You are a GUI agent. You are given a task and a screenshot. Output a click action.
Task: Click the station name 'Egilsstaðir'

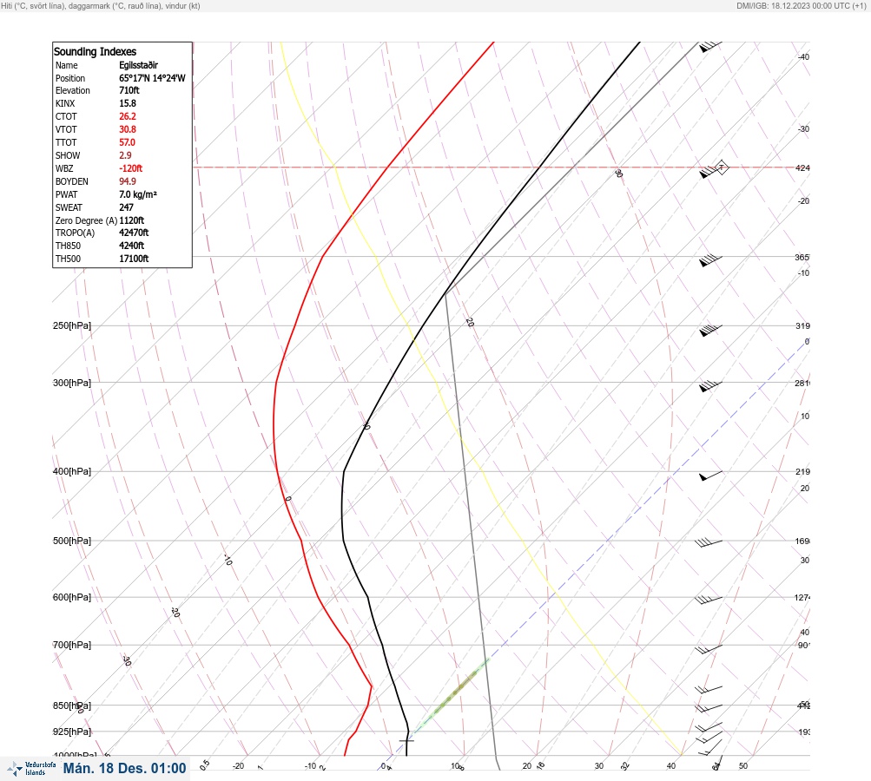(138, 65)
